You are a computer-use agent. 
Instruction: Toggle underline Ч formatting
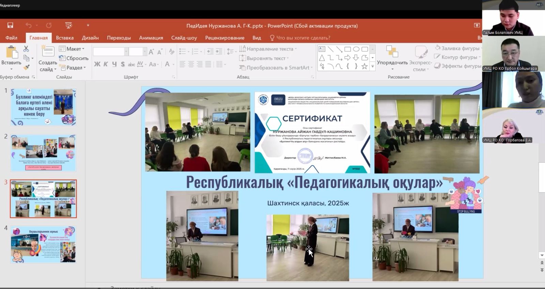coord(114,64)
